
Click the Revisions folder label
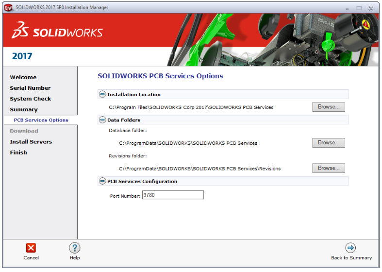(x=128, y=156)
